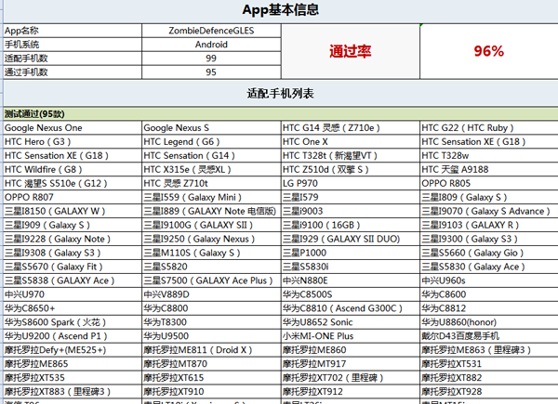Select the 'Google Nexus One' cell
This screenshot has width=558, height=404.
[x=73, y=128]
